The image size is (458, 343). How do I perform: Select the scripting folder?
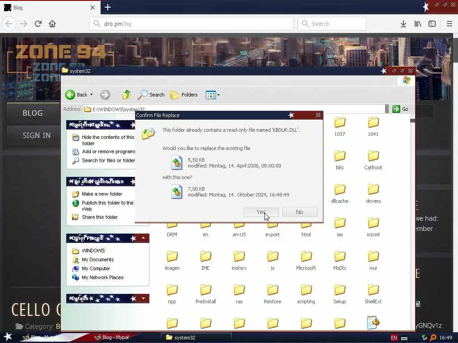(x=306, y=294)
